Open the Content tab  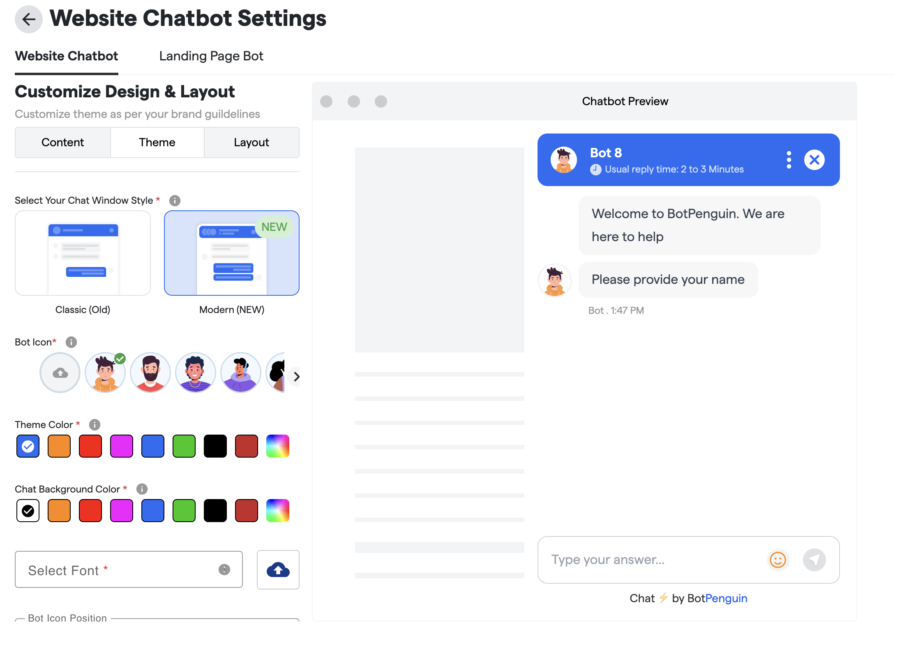tap(62, 143)
